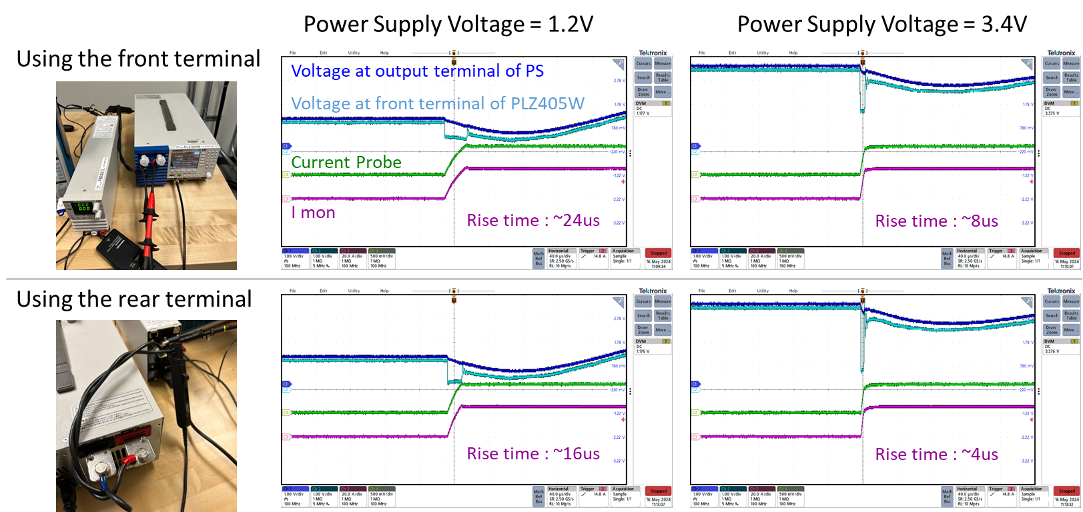Click the zoom magnifier icon on the ~16us scope
This screenshot has height=512, width=1083.
619,302
